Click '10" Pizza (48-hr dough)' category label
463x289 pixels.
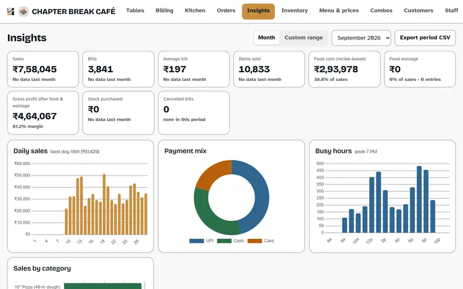[x=37, y=287]
